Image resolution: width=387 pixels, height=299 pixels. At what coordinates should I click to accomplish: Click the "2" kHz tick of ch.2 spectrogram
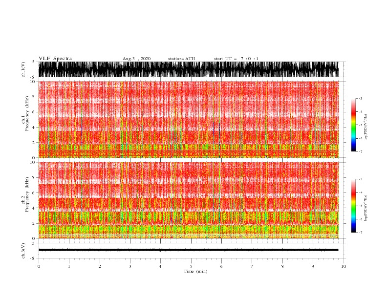pyautogui.click(x=34, y=223)
